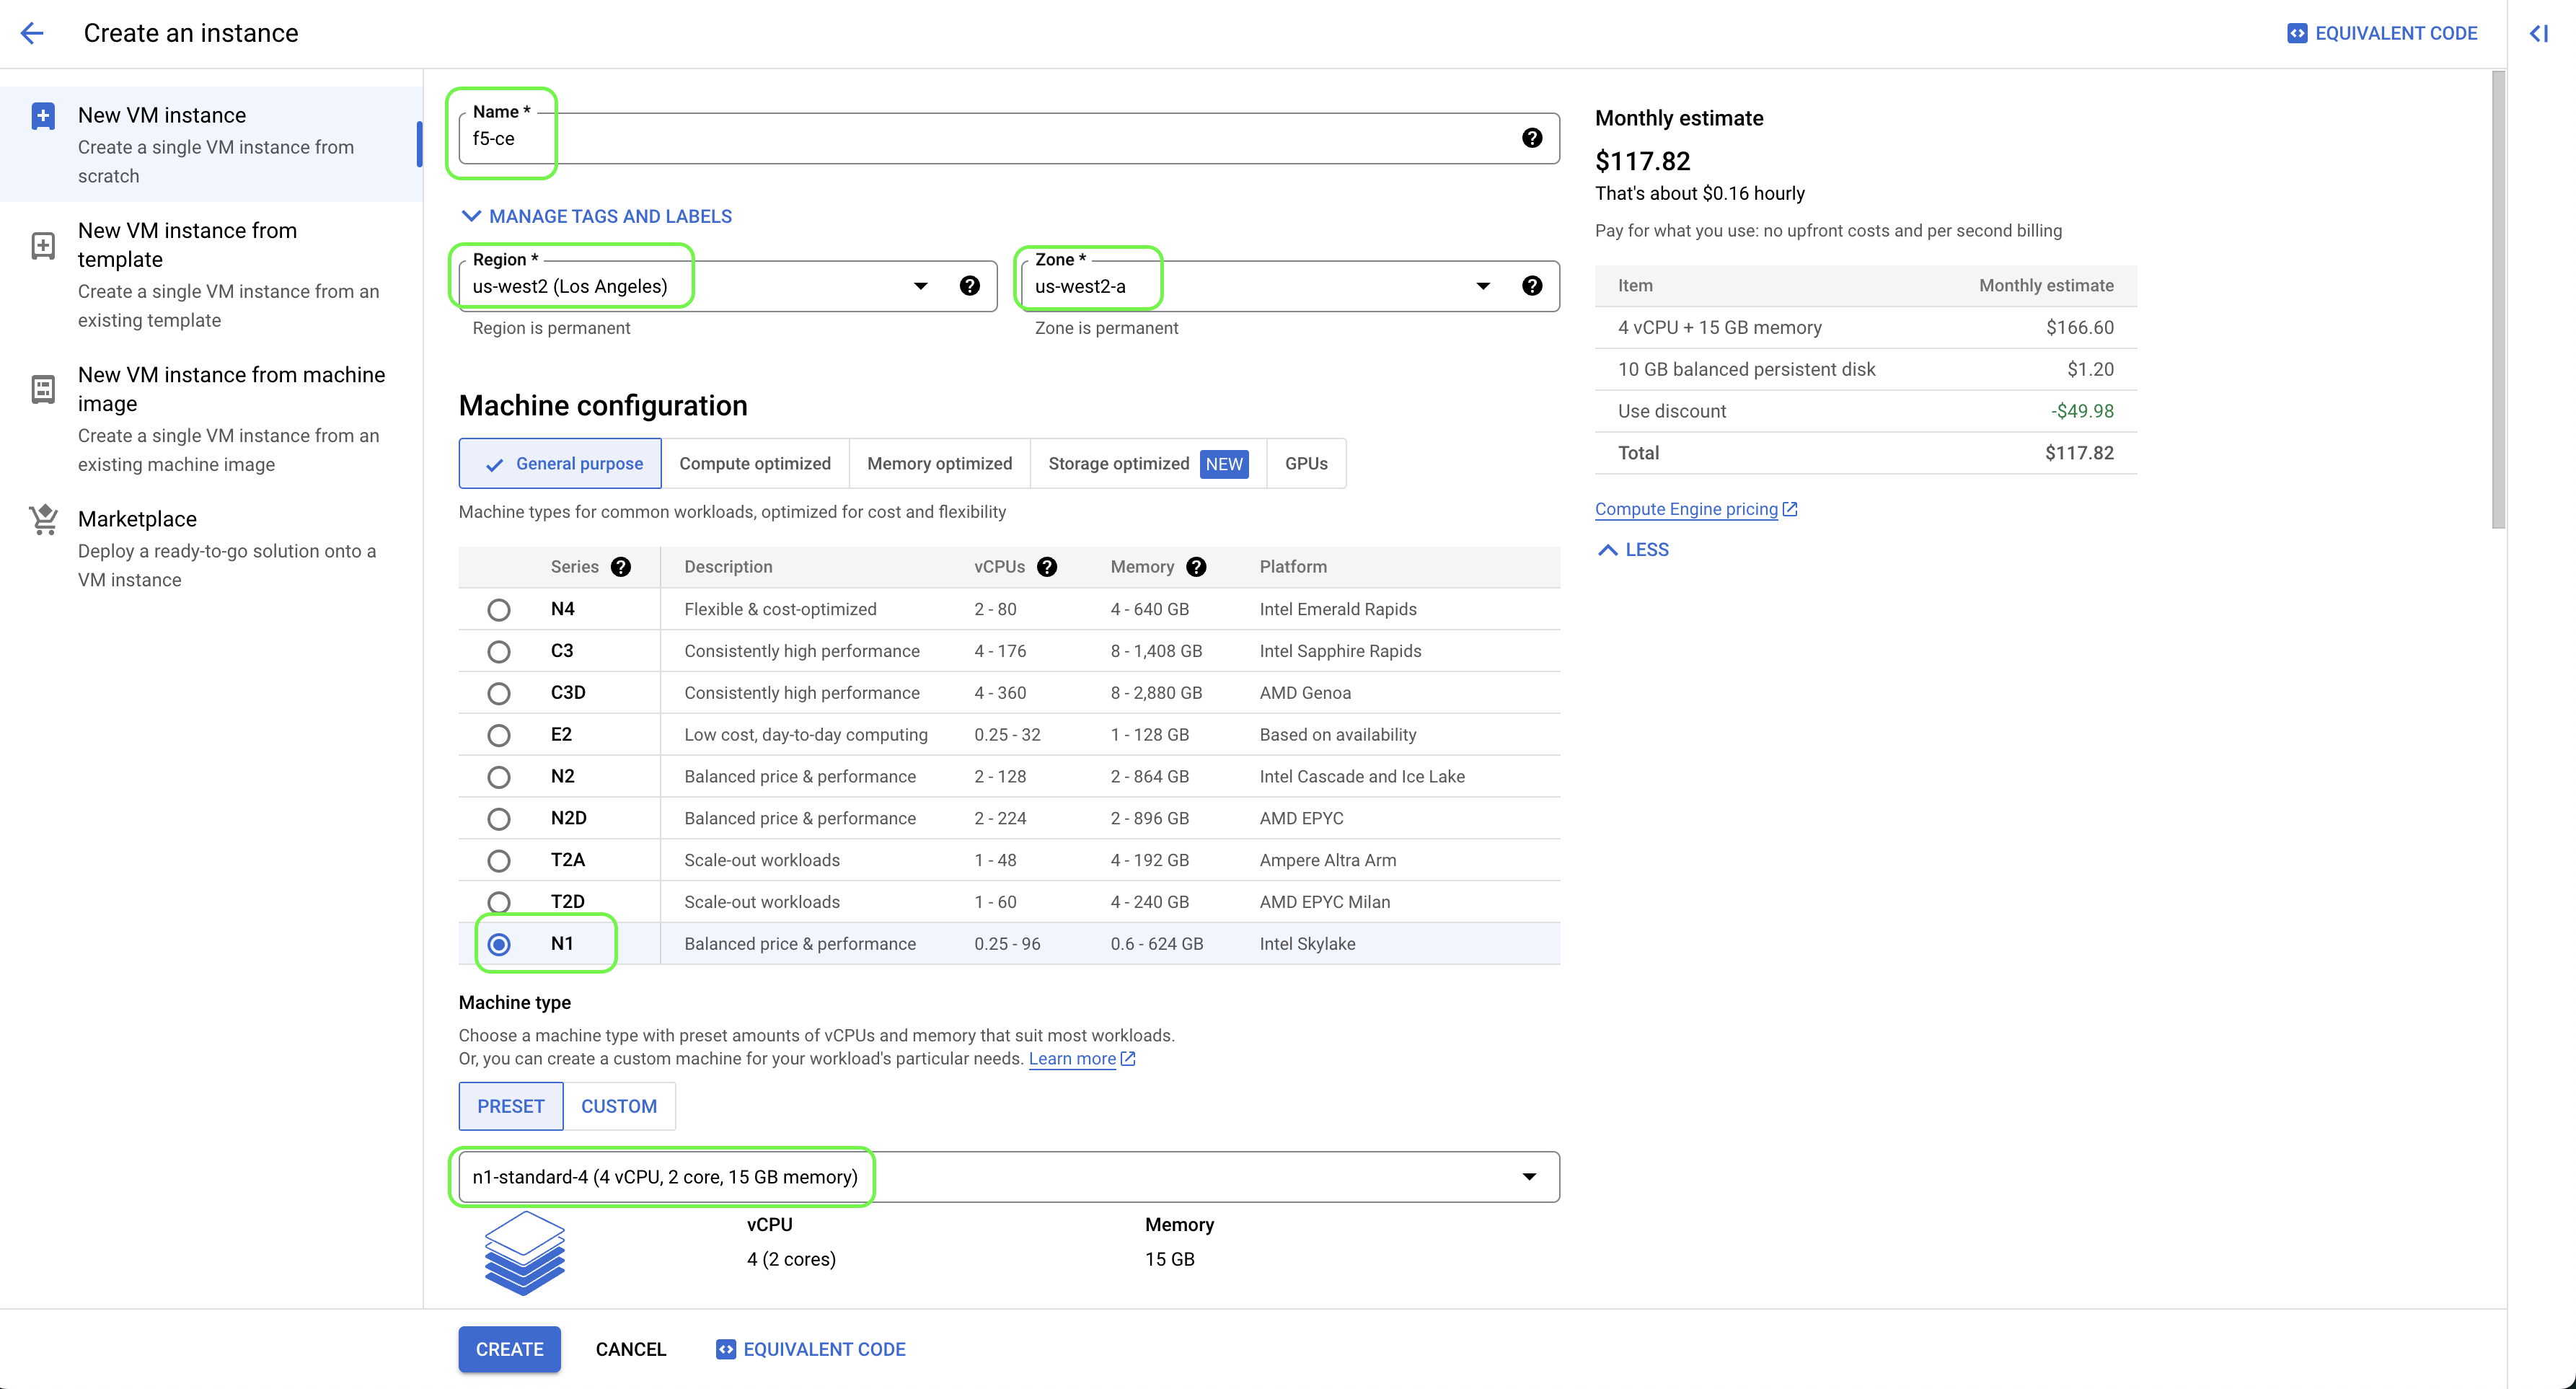Click the Name field help icon
This screenshot has width=2576, height=1389.
[x=1531, y=138]
